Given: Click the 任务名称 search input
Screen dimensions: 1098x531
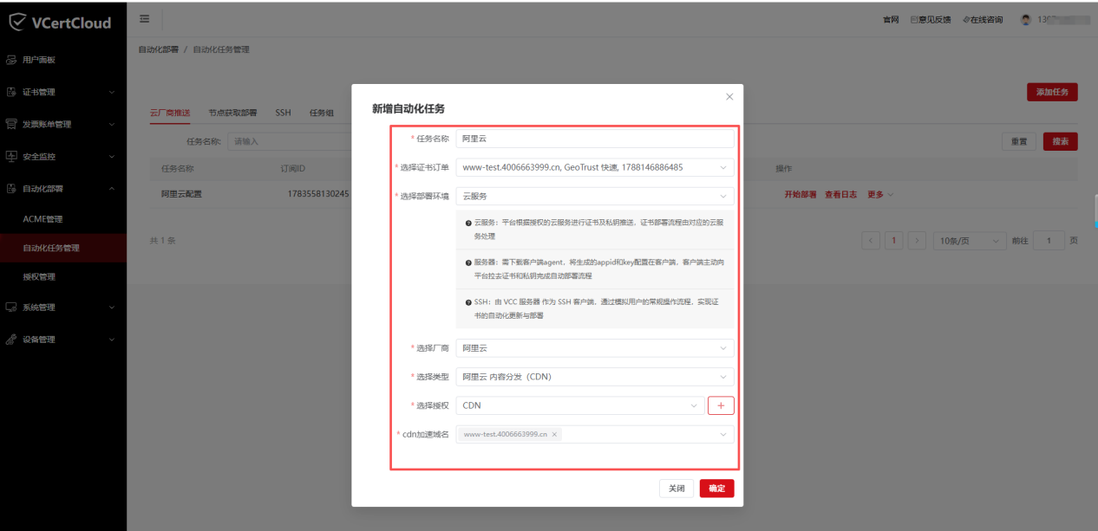Looking at the screenshot, I should (291, 141).
